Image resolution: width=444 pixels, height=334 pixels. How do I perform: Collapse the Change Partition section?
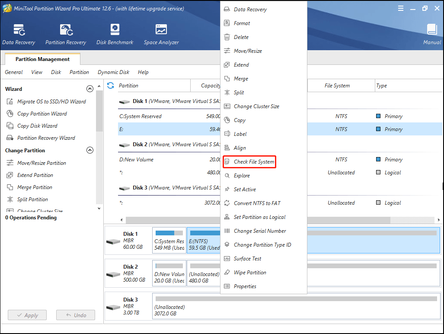click(x=90, y=150)
